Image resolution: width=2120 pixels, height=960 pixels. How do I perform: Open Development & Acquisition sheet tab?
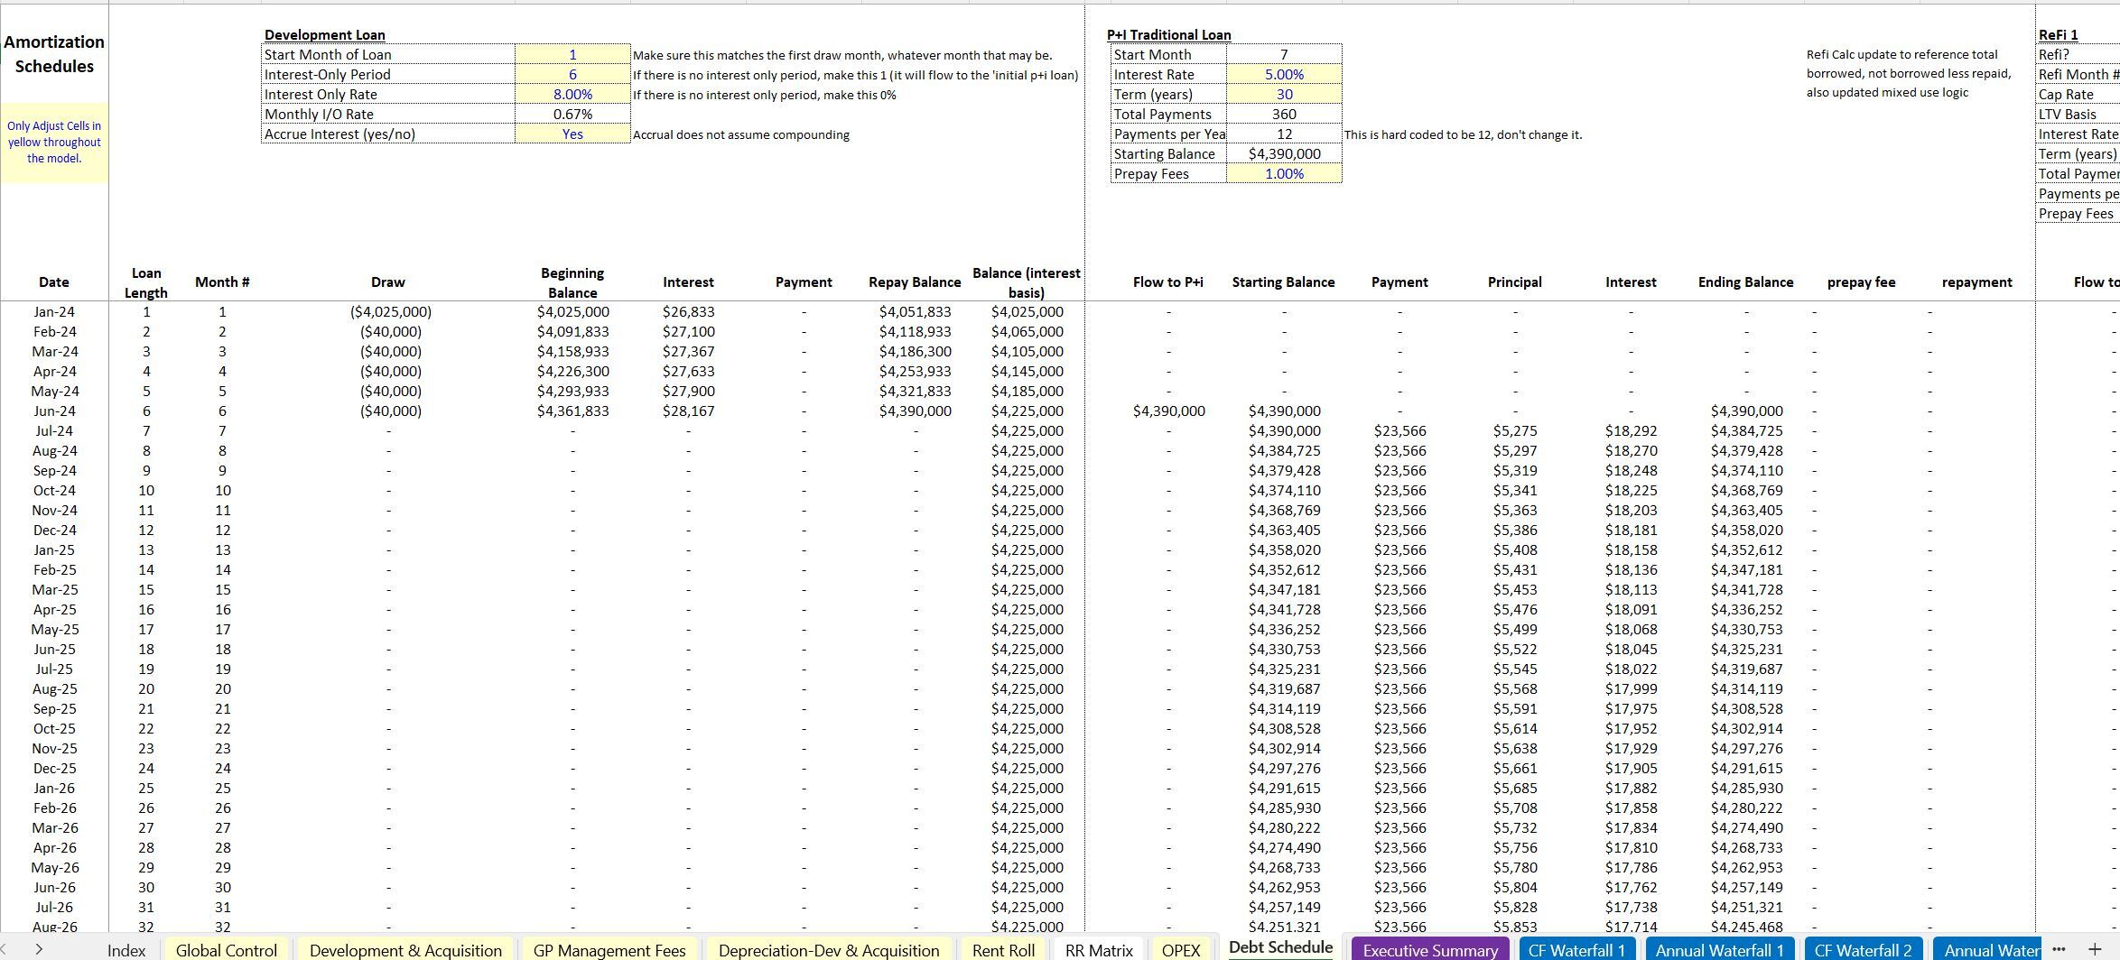pyautogui.click(x=405, y=950)
